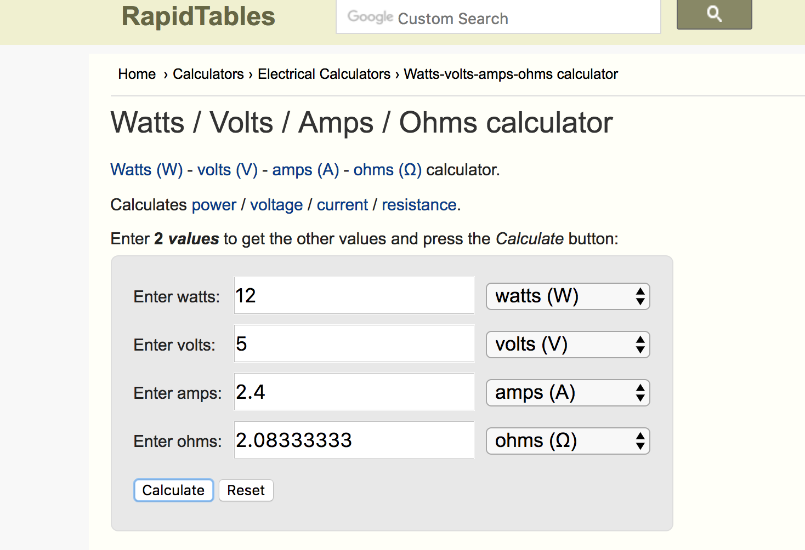Click into the Enter watts field
805x550 pixels.
(354, 295)
